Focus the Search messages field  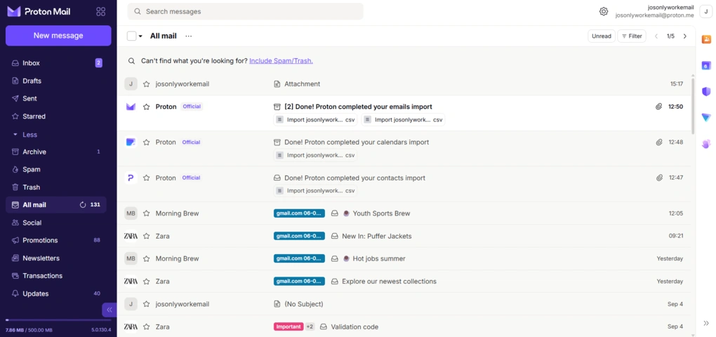tap(245, 11)
